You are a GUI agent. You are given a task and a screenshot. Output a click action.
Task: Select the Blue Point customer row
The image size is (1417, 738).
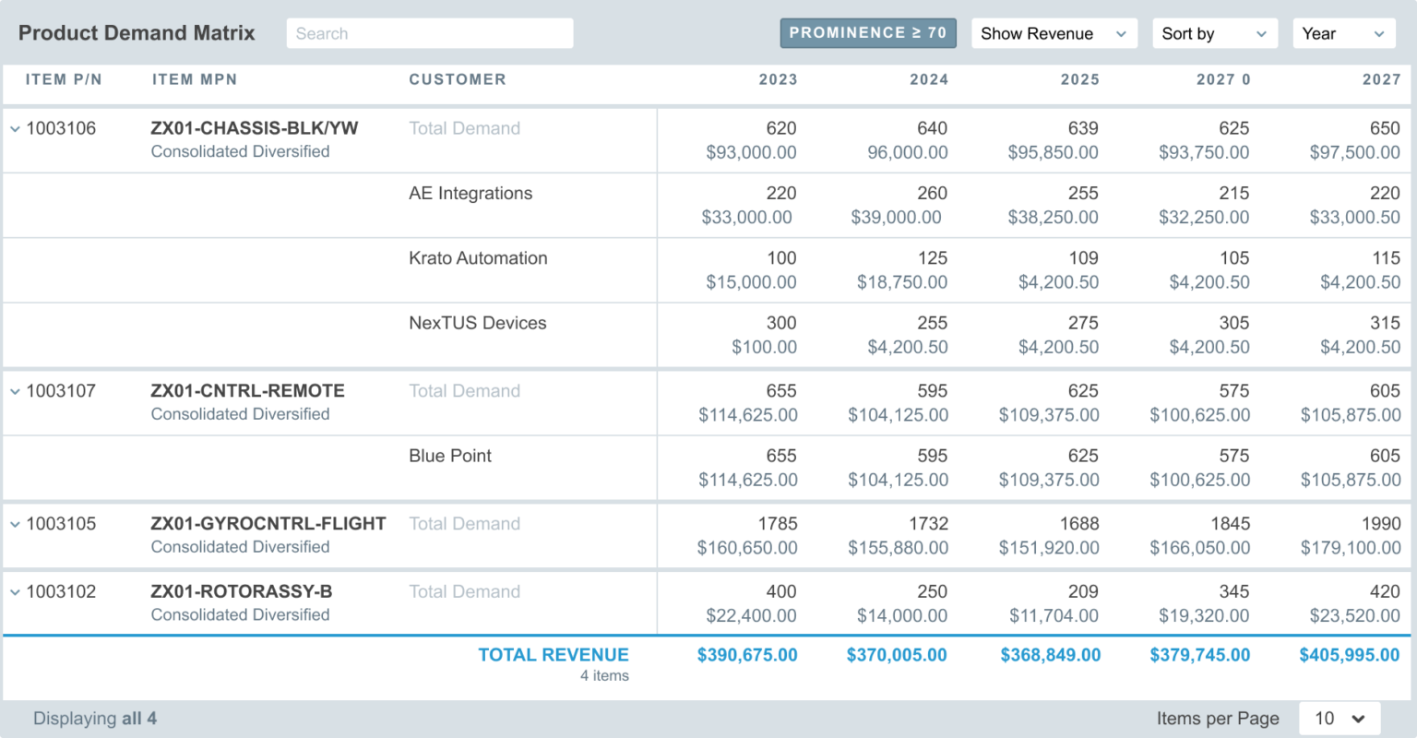[450, 456]
